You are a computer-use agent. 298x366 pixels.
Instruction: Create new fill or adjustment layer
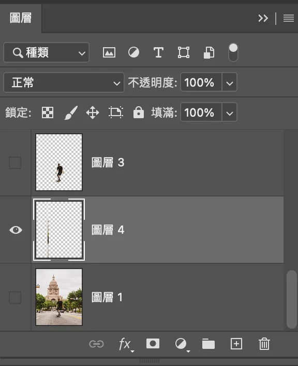pyautogui.click(x=182, y=344)
